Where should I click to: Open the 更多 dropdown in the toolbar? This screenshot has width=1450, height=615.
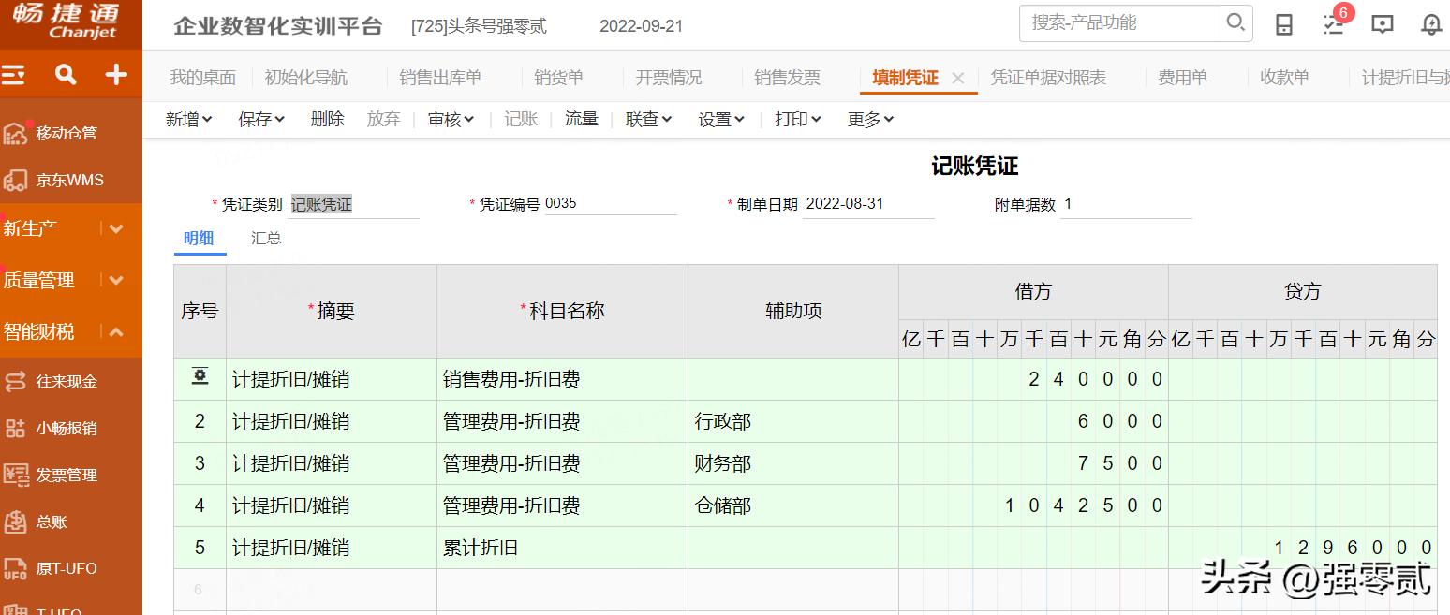click(868, 119)
